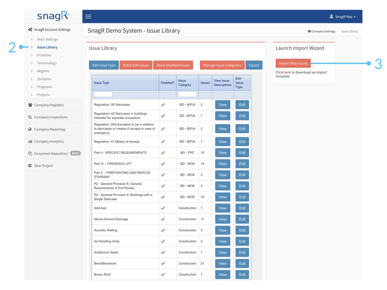Click the Add Issue Type button
The image size is (387, 290).
click(x=104, y=65)
